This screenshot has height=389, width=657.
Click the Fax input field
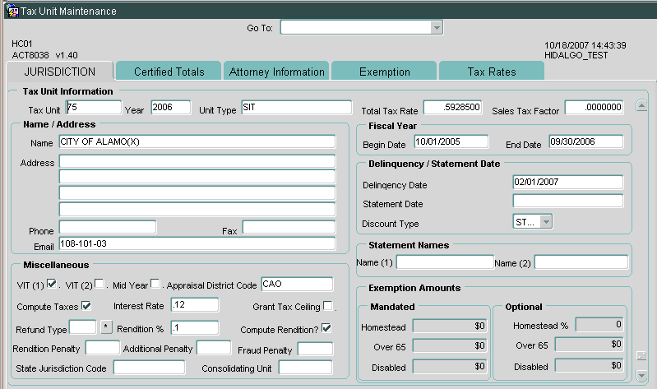[289, 227]
